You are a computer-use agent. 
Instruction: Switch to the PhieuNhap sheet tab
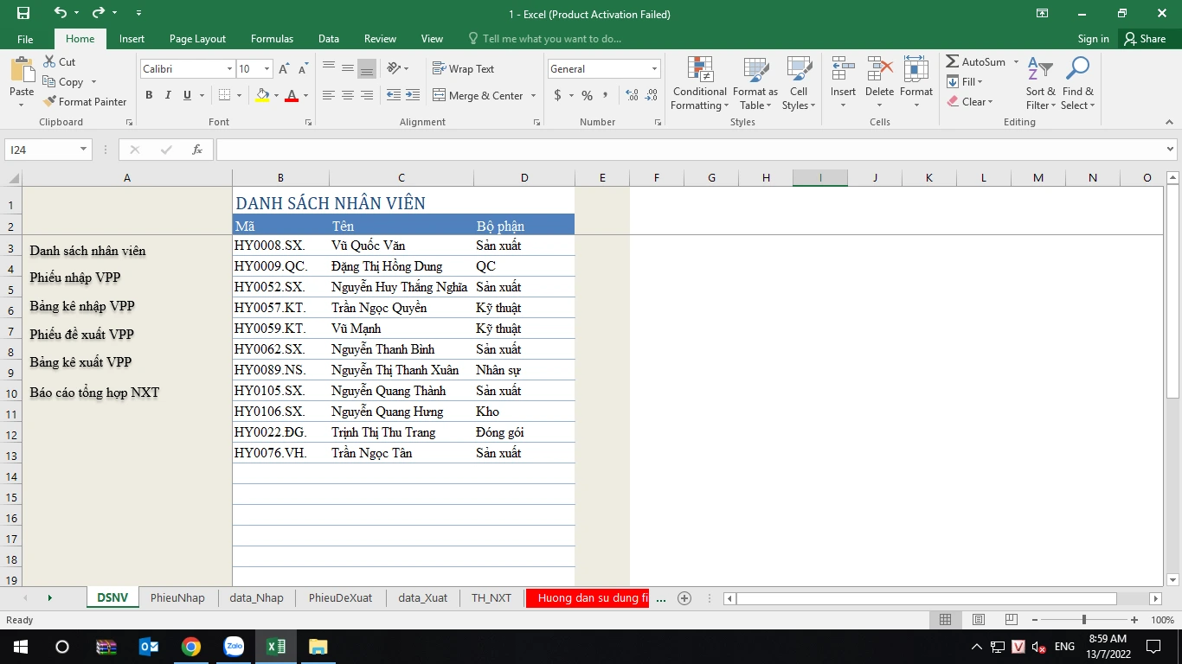(x=177, y=597)
